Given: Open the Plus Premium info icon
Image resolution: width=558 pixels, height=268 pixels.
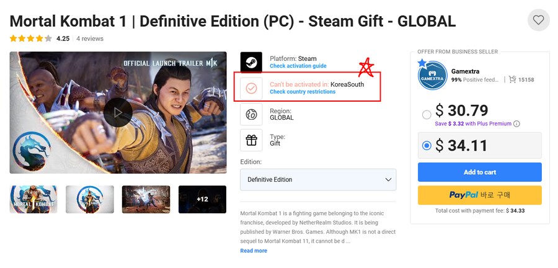Looking at the screenshot, I should click(x=516, y=123).
